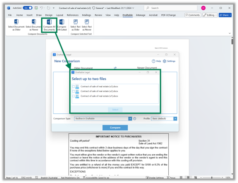Click Select button in file dialog
238x183 pixels.
115,109
